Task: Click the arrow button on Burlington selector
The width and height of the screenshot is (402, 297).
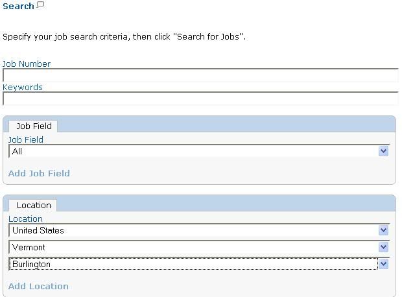Action: (383, 264)
